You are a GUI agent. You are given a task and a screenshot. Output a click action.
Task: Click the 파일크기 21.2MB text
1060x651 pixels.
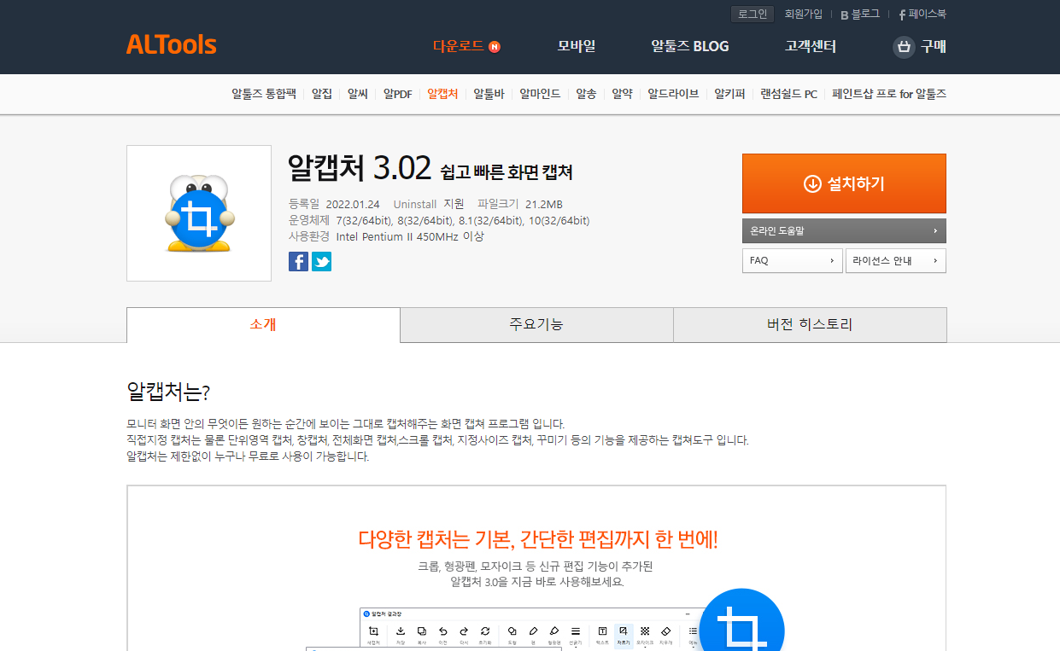tap(520, 204)
